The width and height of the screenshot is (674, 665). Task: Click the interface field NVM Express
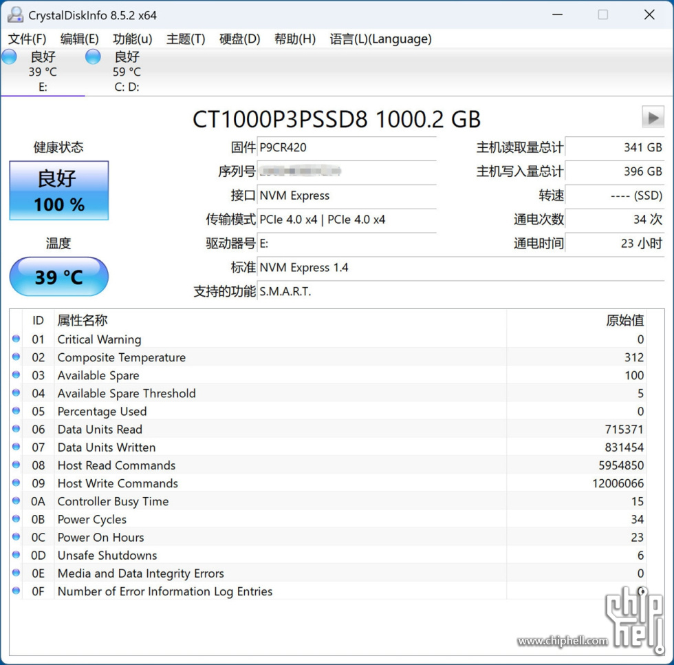tap(347, 196)
